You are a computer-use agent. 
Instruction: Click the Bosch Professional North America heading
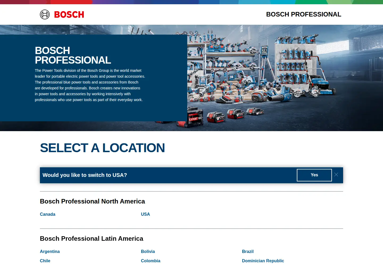point(92,201)
